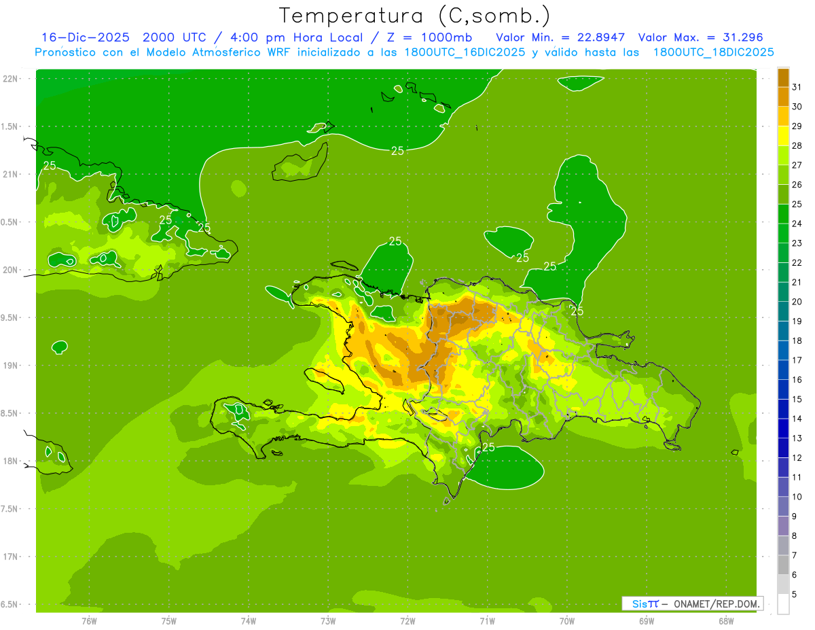Screen dimensions: 815x630
Task: Click the '17N' latitude axis label
Action: [x=10, y=557]
